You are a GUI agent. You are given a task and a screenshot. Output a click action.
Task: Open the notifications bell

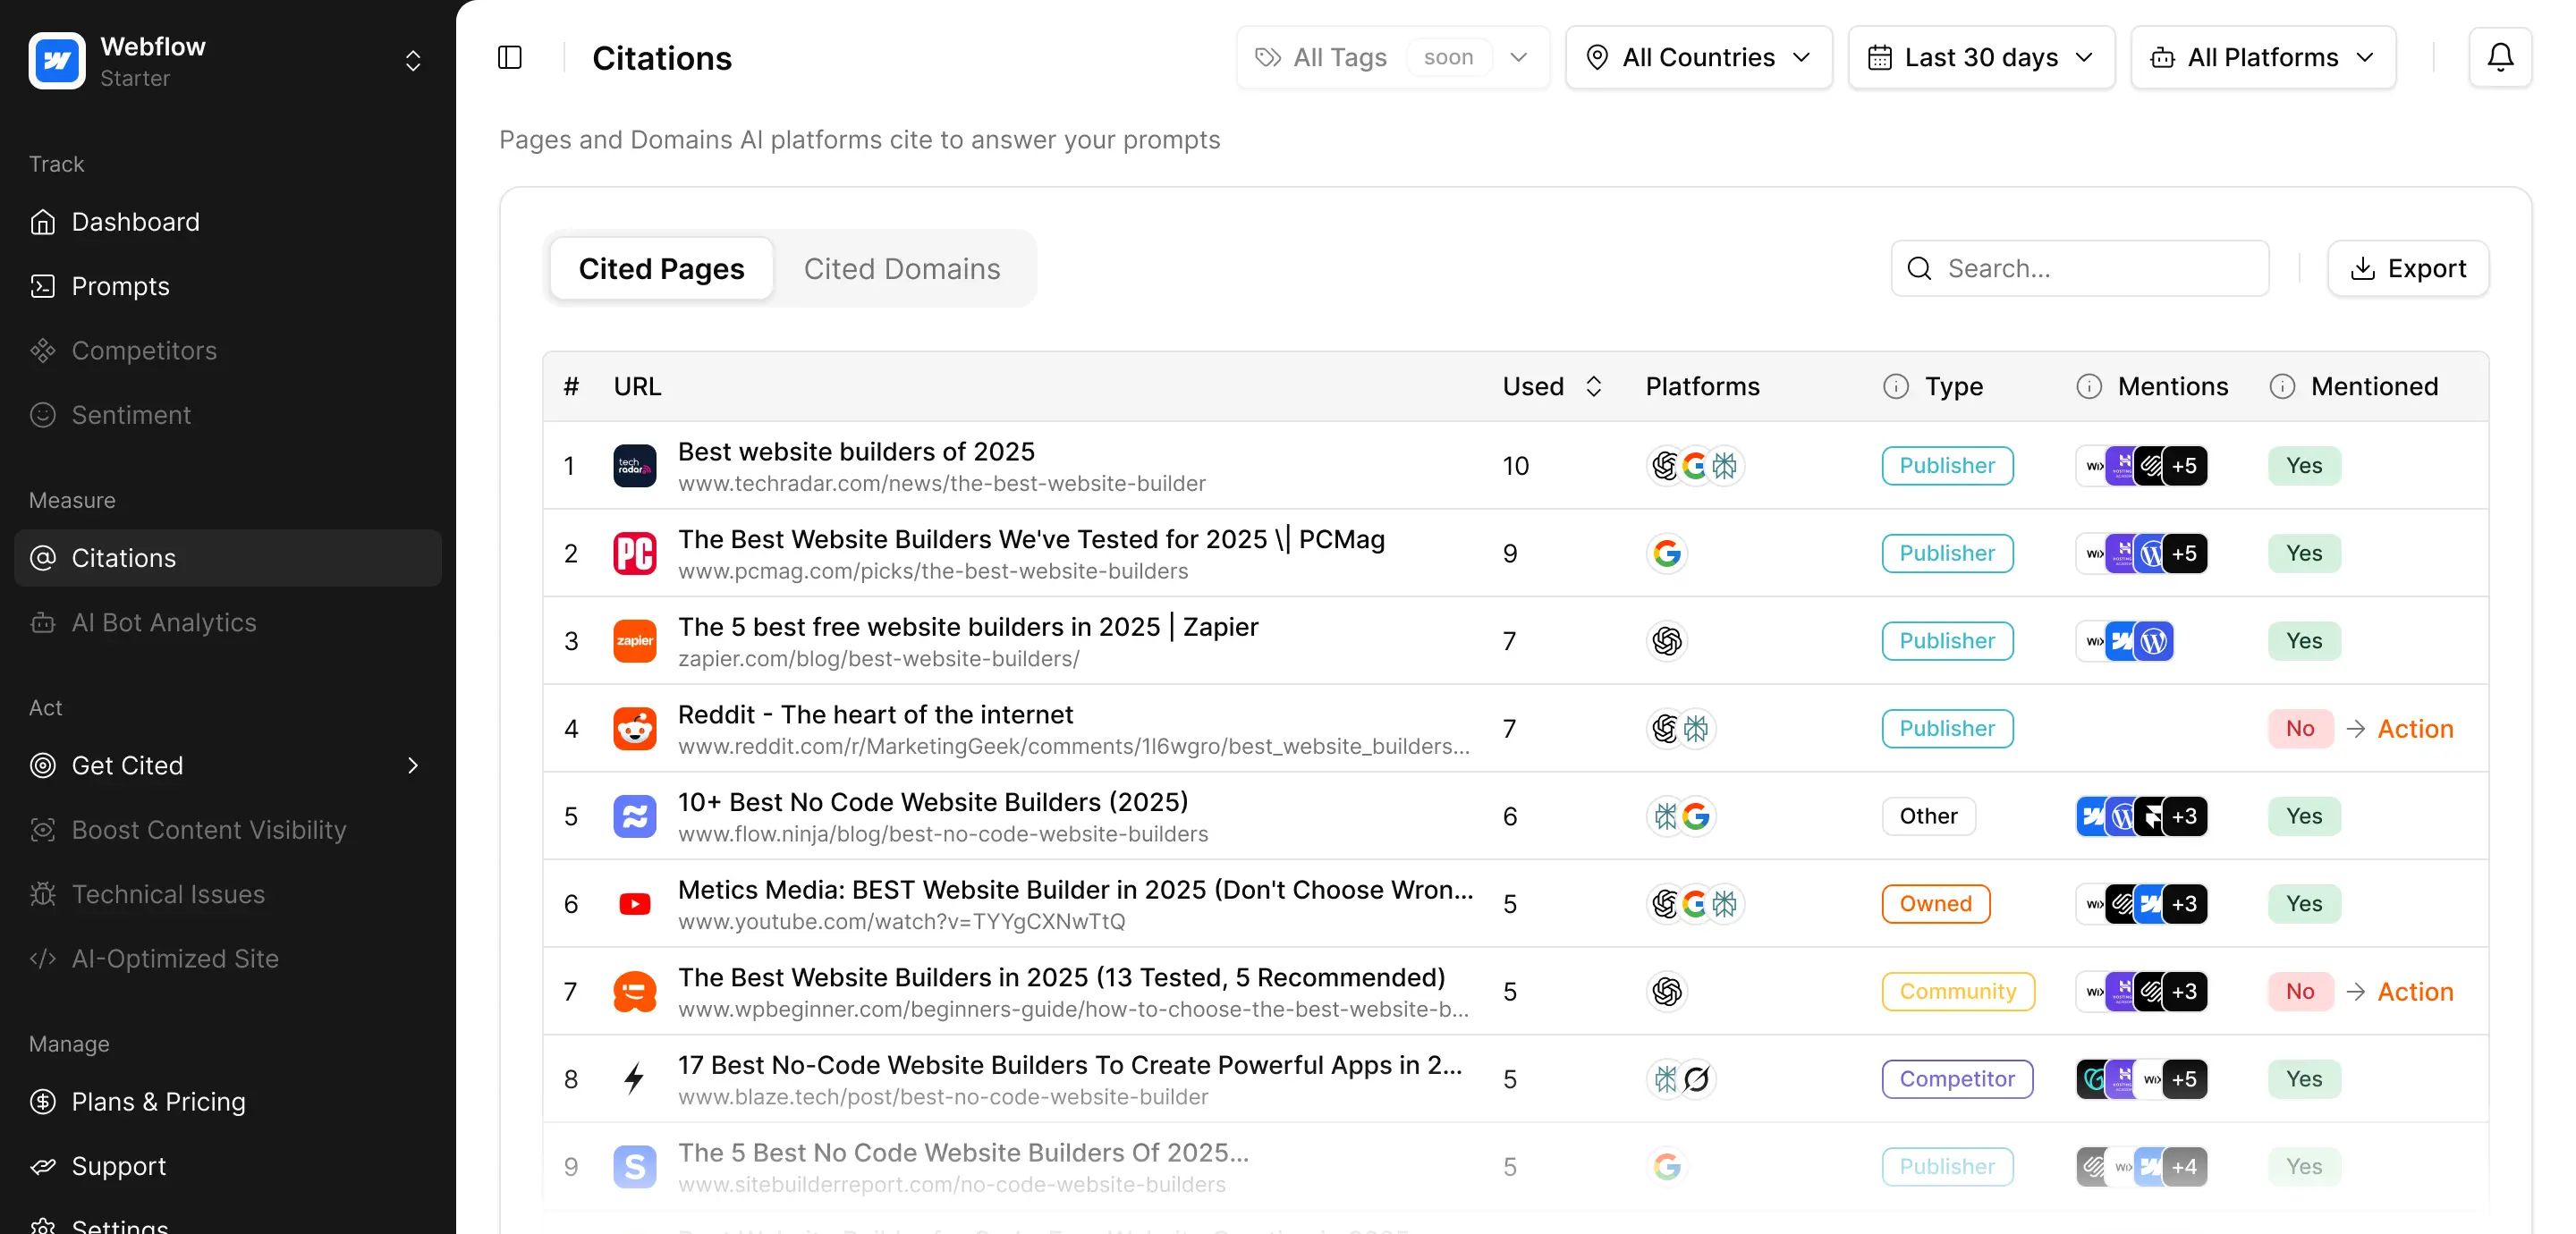tap(2499, 57)
